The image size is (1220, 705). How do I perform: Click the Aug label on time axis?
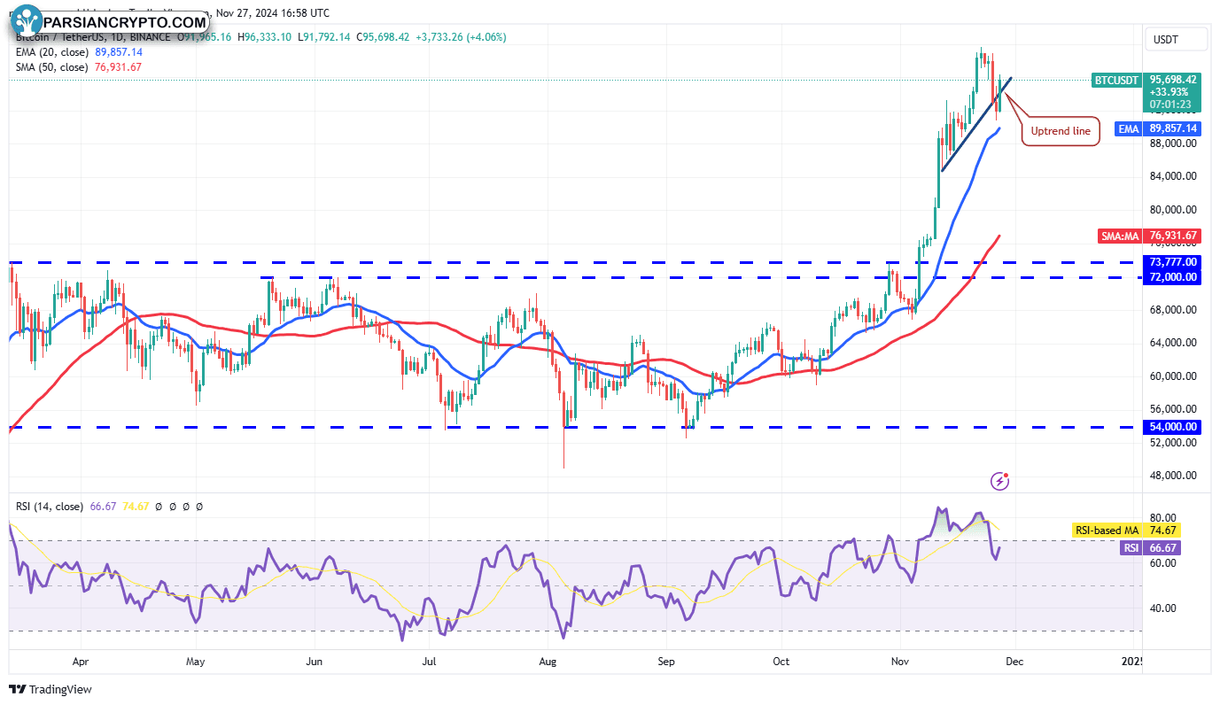coord(548,662)
